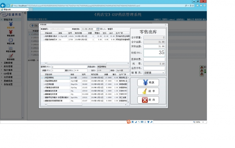The width and height of the screenshot is (235, 148).
Task: Select drug row 3 spec 30mg*28s
Action: (84, 84)
